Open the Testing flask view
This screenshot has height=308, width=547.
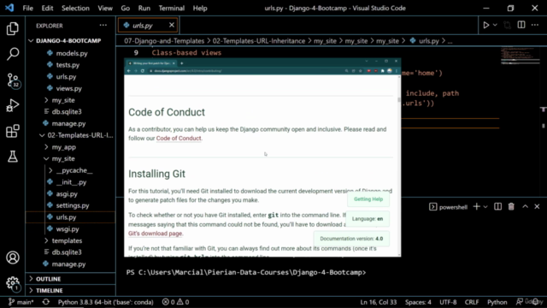(13, 157)
